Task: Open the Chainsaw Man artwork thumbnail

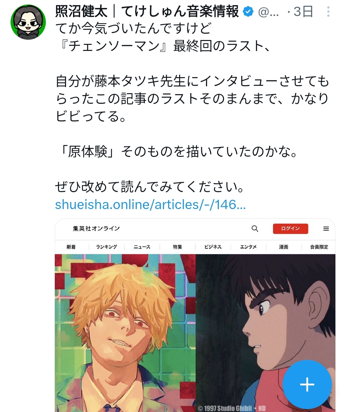Action: coord(125,333)
